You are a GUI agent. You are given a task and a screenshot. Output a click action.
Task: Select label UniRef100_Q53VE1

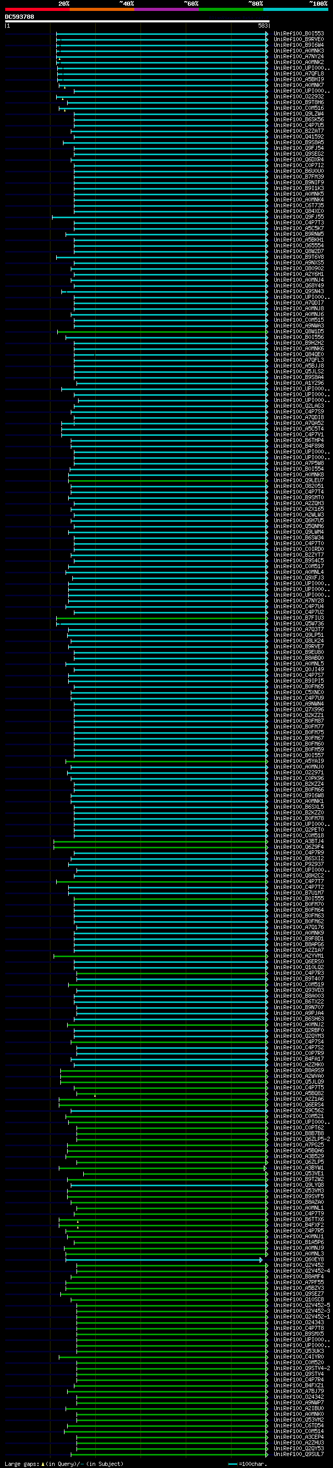pos(298,1173)
